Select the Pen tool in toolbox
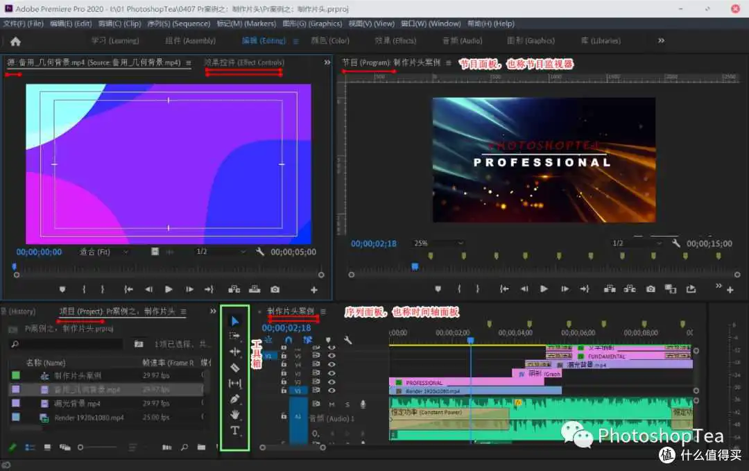This screenshot has height=471, width=749. [x=234, y=399]
